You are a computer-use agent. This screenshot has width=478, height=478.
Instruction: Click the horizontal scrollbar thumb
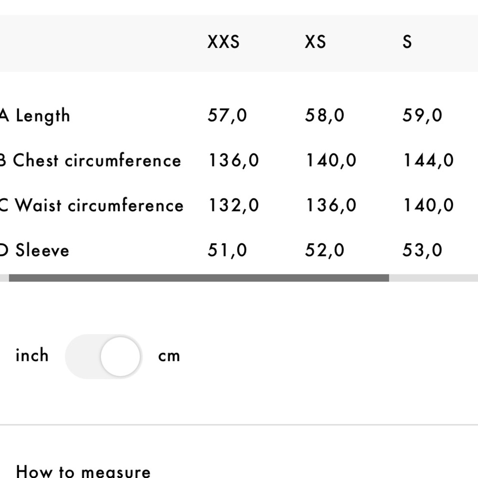pyautogui.click(x=199, y=278)
